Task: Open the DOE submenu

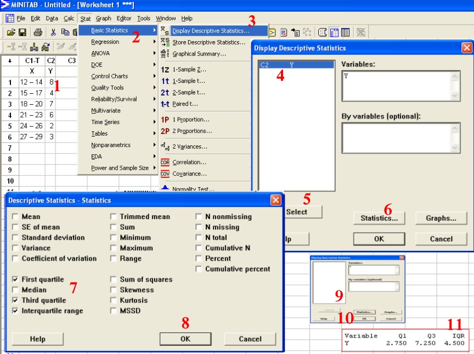Action: (x=118, y=65)
